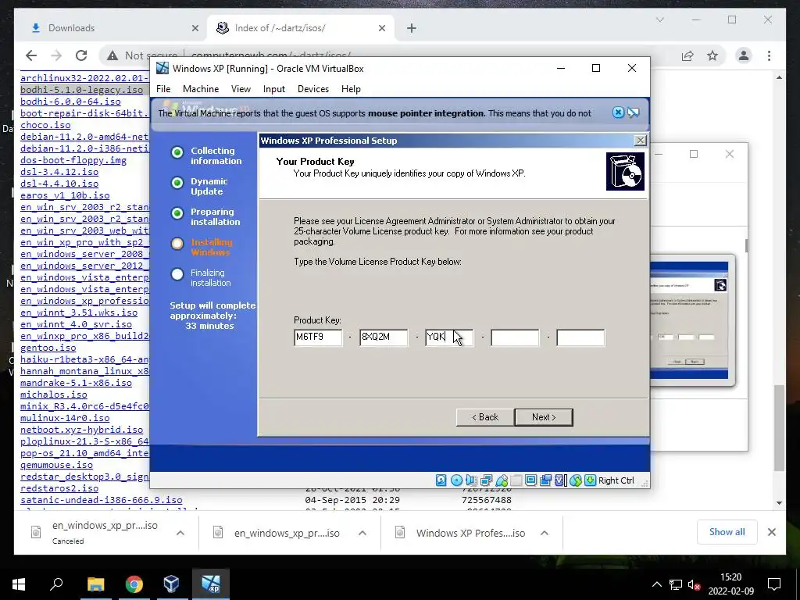Screen dimensions: 800x600
Task: Close the Windows XP Professional Setup dialog
Action: coord(640,141)
